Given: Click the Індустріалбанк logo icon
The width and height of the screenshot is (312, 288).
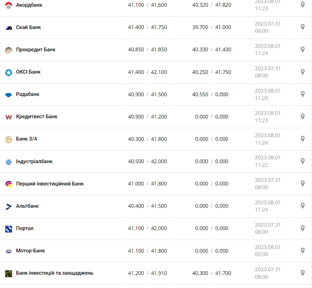Looking at the screenshot, I should point(9,162).
